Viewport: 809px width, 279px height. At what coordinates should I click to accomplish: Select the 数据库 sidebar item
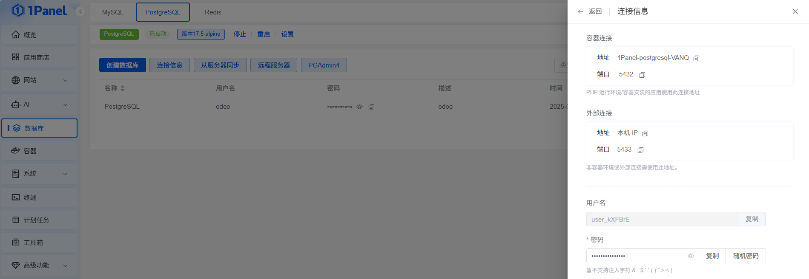[x=39, y=128]
